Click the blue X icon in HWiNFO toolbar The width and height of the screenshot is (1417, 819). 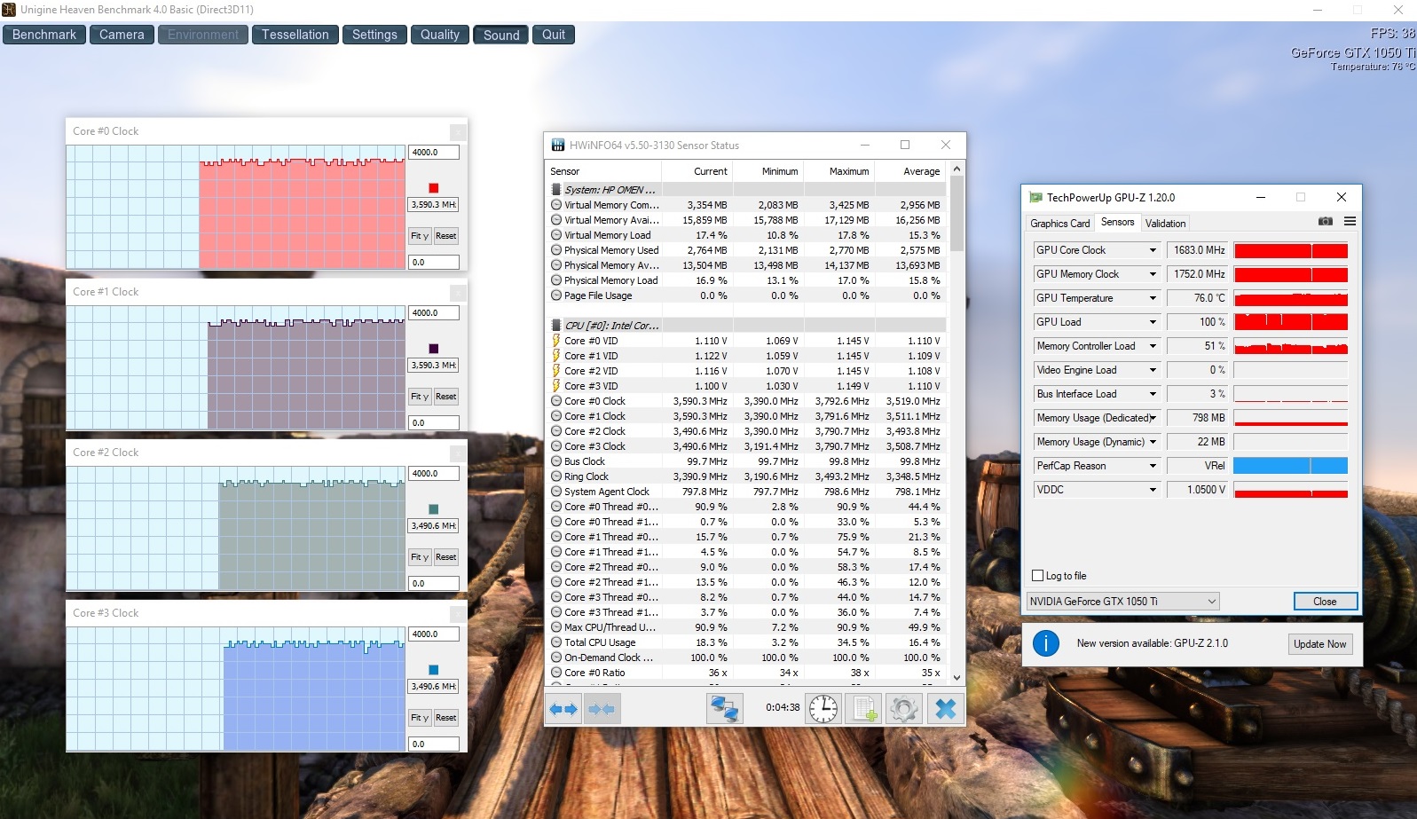(x=946, y=709)
